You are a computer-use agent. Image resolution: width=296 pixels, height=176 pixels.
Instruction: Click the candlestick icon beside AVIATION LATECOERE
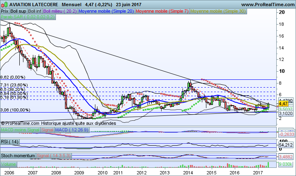point(5,5)
